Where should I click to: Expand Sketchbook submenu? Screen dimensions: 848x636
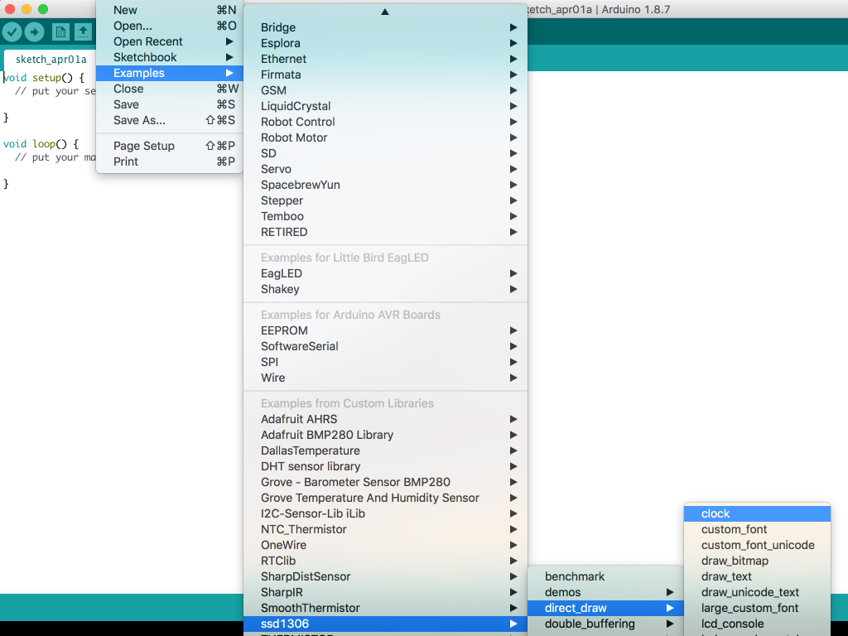click(x=170, y=57)
